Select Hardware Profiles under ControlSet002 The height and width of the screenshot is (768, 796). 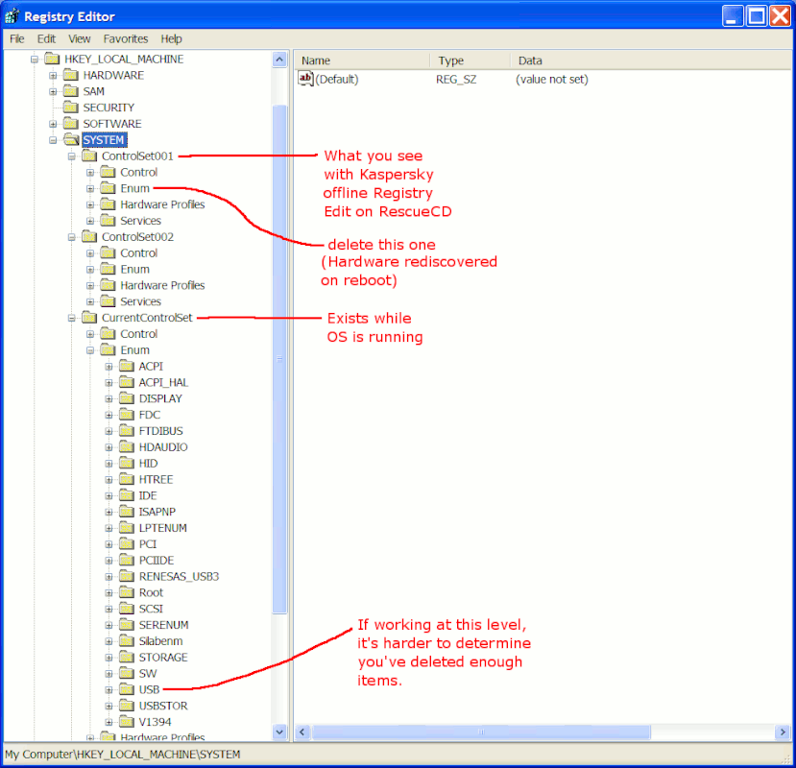(162, 285)
